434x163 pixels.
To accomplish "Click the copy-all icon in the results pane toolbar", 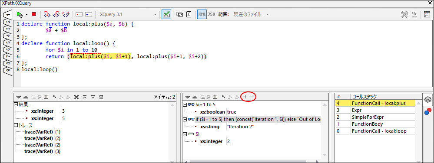I will 40,97.
